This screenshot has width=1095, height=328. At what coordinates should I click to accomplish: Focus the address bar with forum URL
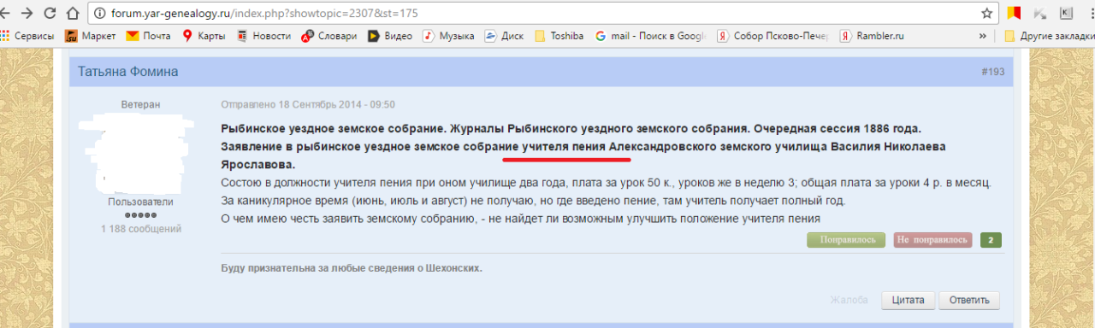530,14
